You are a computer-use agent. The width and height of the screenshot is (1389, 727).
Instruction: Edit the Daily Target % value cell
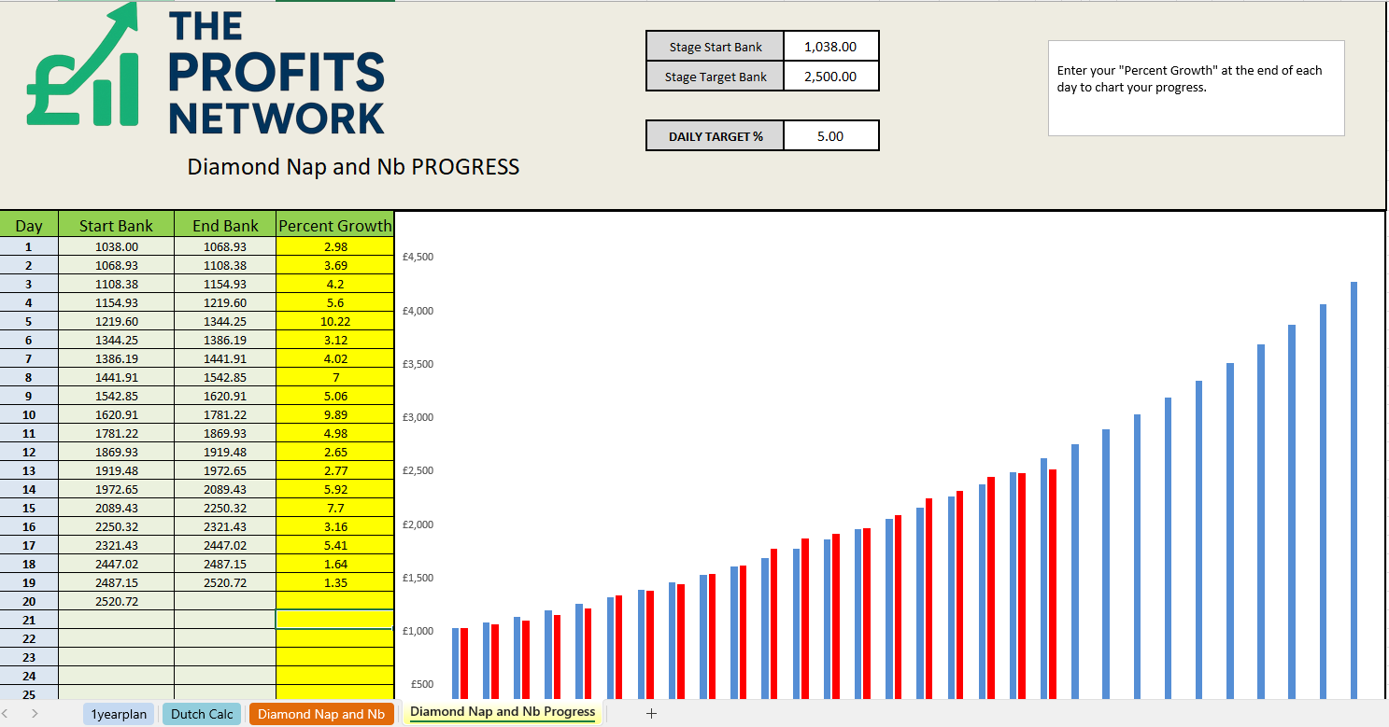click(x=830, y=136)
